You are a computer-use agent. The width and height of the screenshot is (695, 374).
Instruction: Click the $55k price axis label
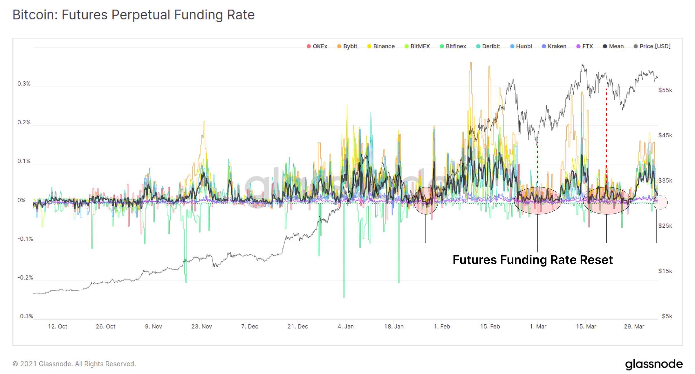[x=665, y=90]
